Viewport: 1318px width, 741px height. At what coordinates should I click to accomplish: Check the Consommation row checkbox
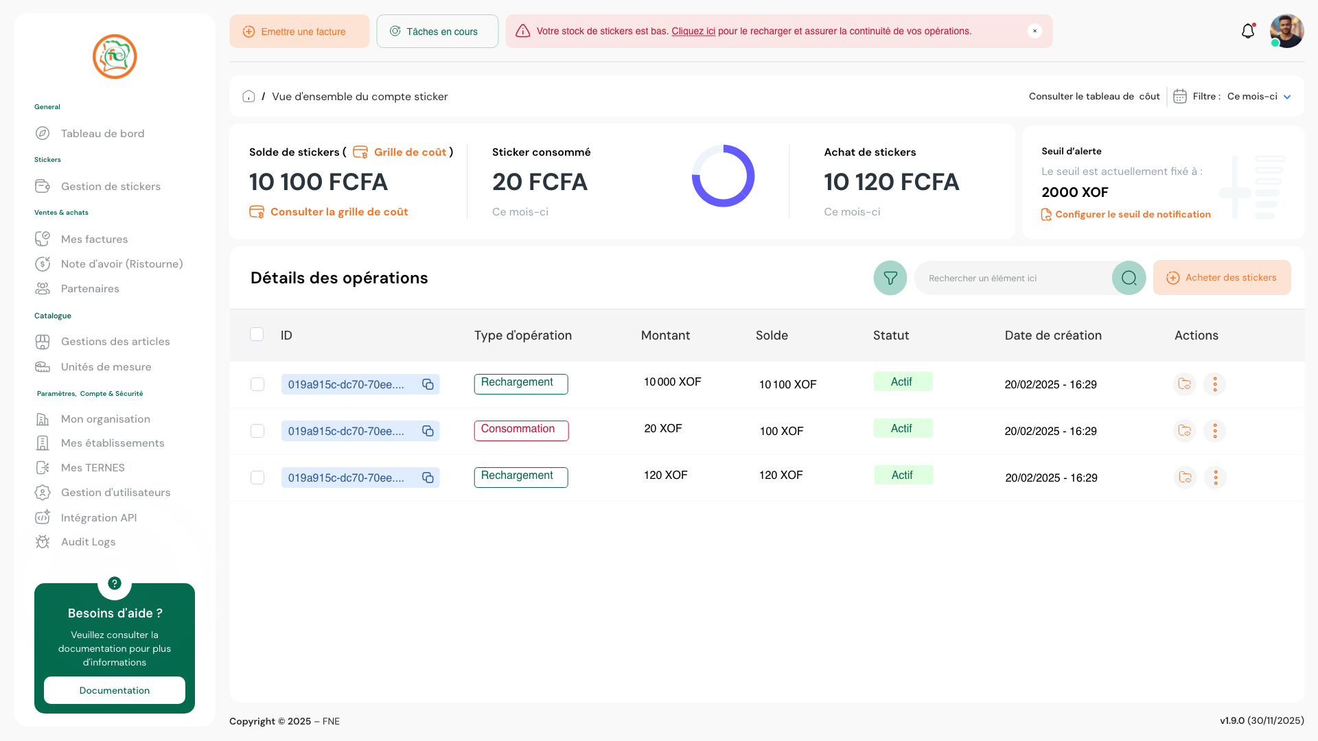tap(257, 431)
